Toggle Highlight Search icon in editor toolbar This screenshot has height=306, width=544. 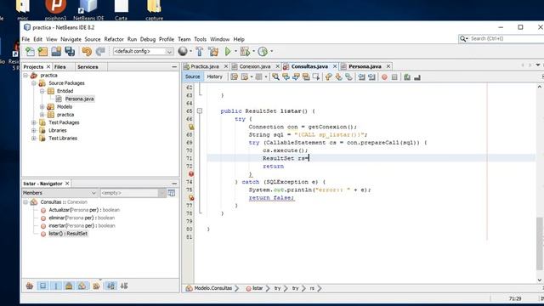pyautogui.click(x=306, y=76)
